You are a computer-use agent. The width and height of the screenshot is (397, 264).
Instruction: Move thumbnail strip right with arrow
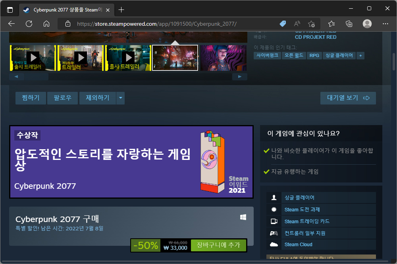point(240,77)
